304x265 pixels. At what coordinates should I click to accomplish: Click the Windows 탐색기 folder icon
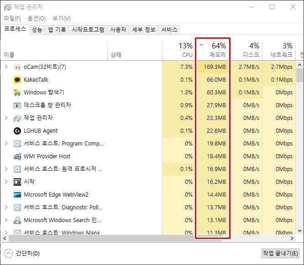point(17,93)
